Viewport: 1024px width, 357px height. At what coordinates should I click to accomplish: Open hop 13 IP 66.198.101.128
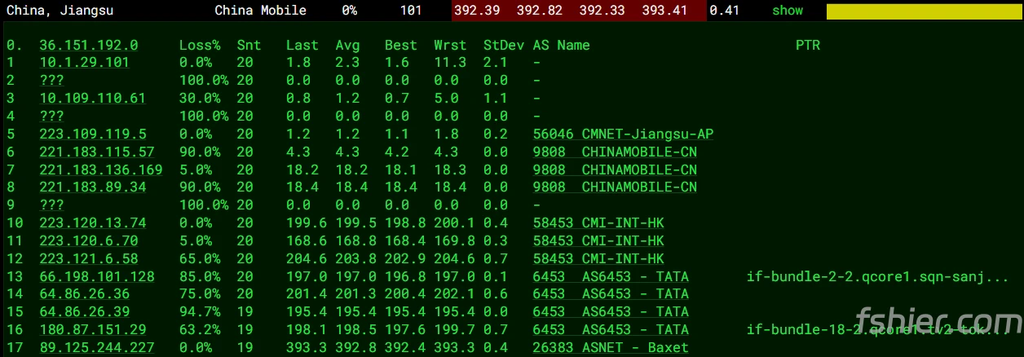97,276
